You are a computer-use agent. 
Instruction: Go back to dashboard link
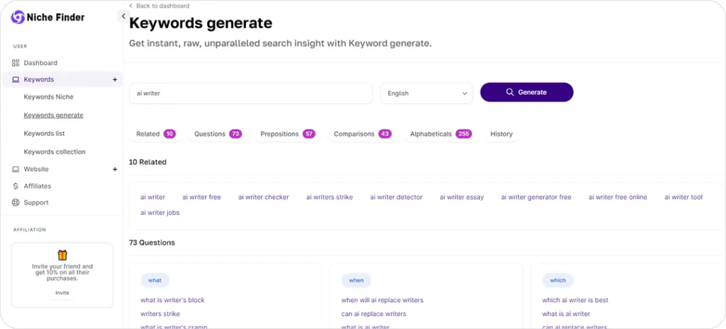(x=159, y=6)
